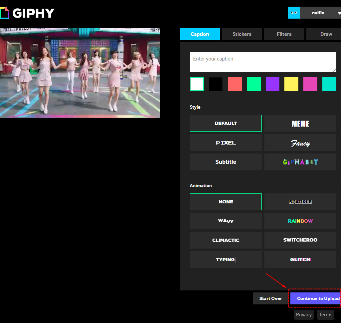Screen dimensions: 341x323
Task: Set animation to WAVY
Action: click(226, 221)
